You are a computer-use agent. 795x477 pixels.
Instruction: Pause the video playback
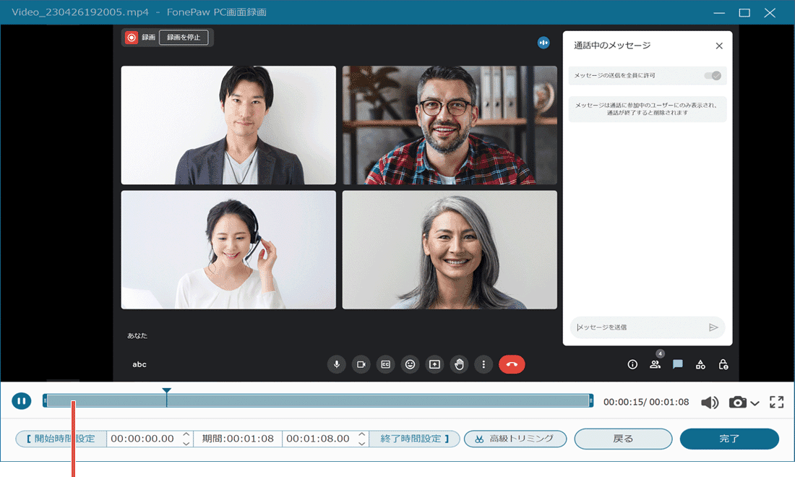click(21, 401)
